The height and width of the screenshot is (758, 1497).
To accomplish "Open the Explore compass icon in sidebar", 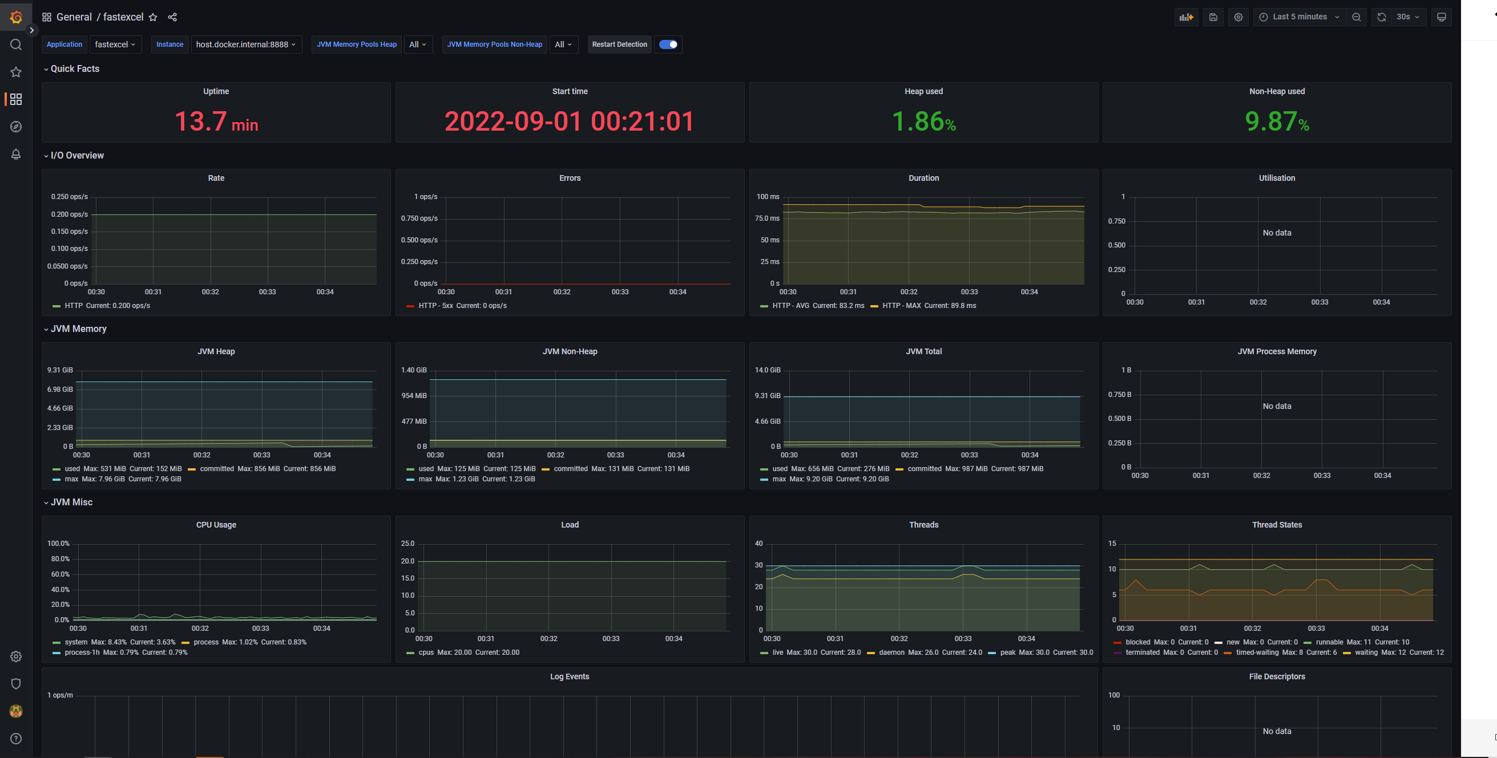I will pos(15,127).
